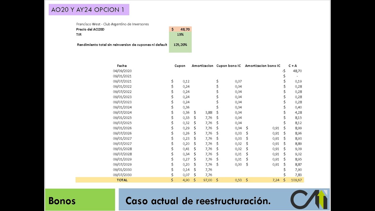Image resolution: width=375 pixels, height=211 pixels.
Task: Click the date '09/01/2027'
Action: (122, 139)
